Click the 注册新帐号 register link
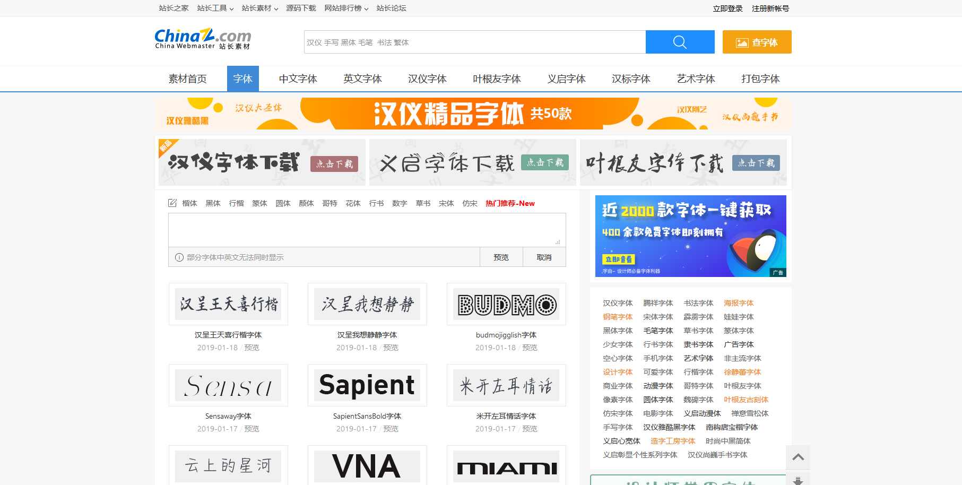 tap(770, 8)
